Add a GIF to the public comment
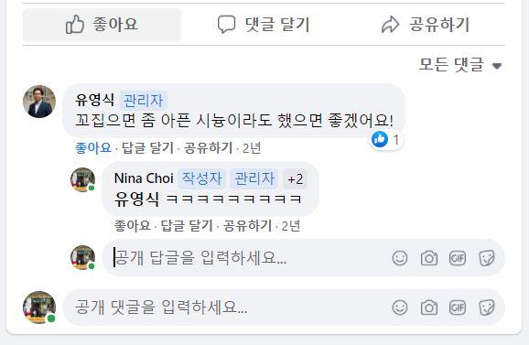Screen dimensions: 529x345 458,307
